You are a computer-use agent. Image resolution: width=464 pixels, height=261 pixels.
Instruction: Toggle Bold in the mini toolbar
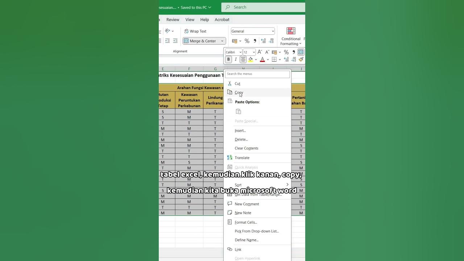(228, 59)
